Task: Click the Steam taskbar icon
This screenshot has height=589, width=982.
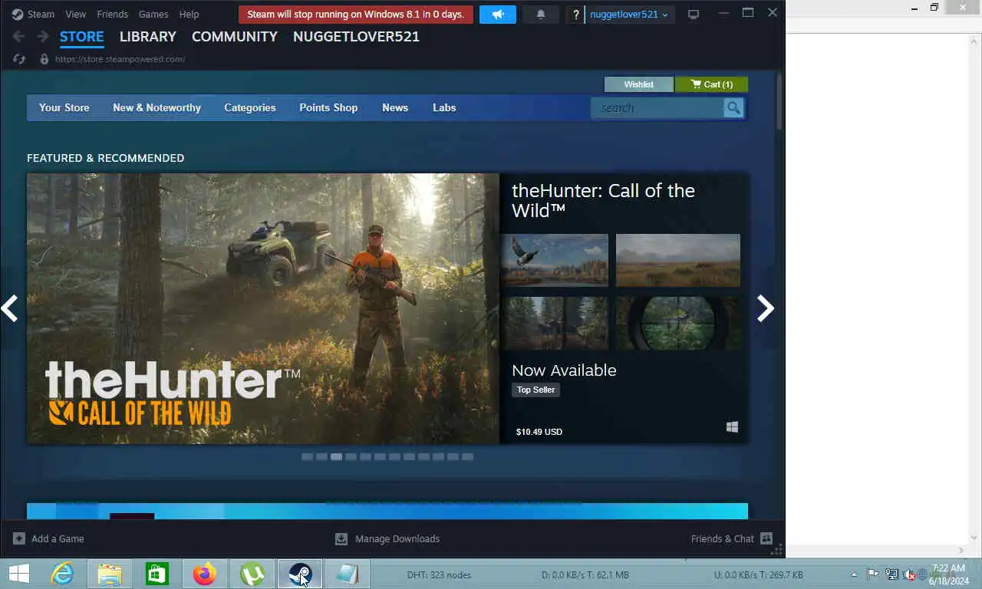Action: tap(299, 574)
